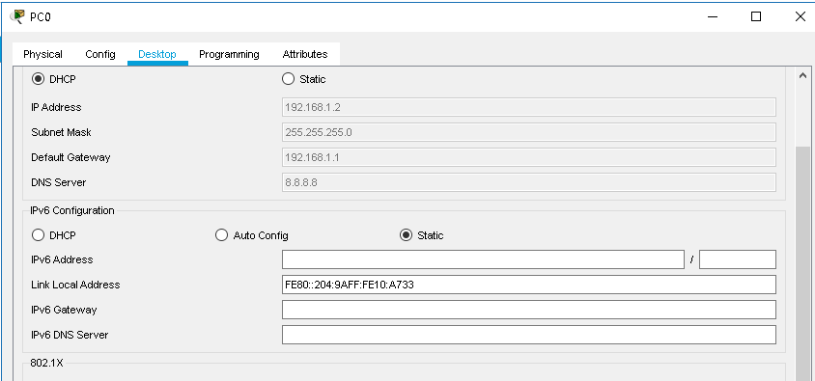Click the Link Local Address label
Viewport: 815px width, 381px height.
pos(75,285)
